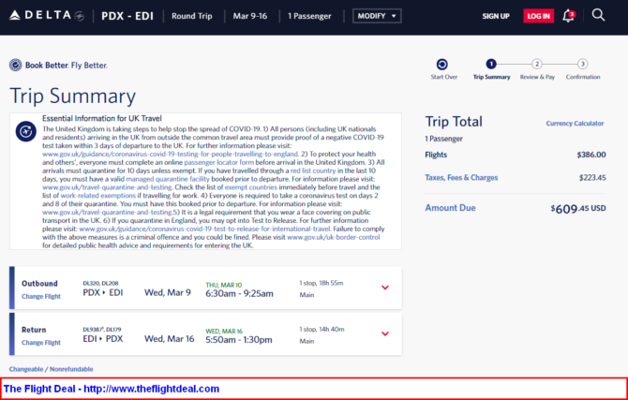Image resolution: width=628 pixels, height=400 pixels.
Task: Open the exempt countries link
Action: point(250,187)
